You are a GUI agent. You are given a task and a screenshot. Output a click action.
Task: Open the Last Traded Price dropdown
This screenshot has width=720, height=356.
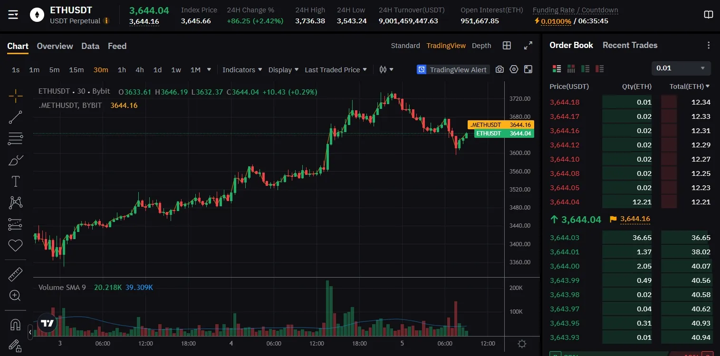[336, 69]
